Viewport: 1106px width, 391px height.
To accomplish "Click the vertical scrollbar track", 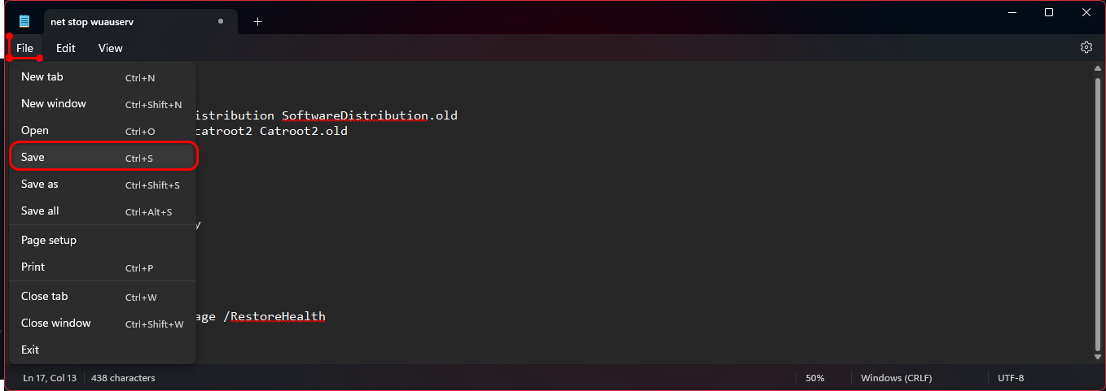I will tap(1098, 211).
